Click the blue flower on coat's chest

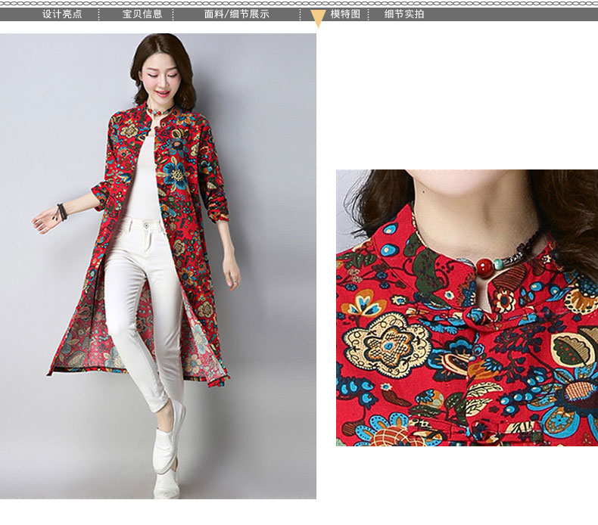click(176, 176)
